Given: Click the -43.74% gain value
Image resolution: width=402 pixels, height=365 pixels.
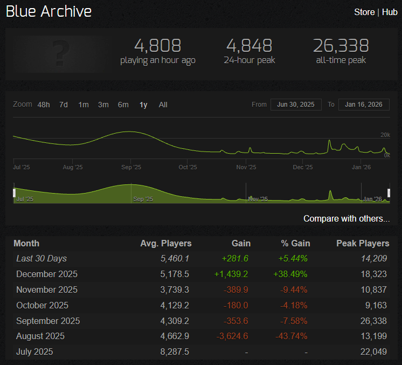Looking at the screenshot, I should tap(291, 336).
